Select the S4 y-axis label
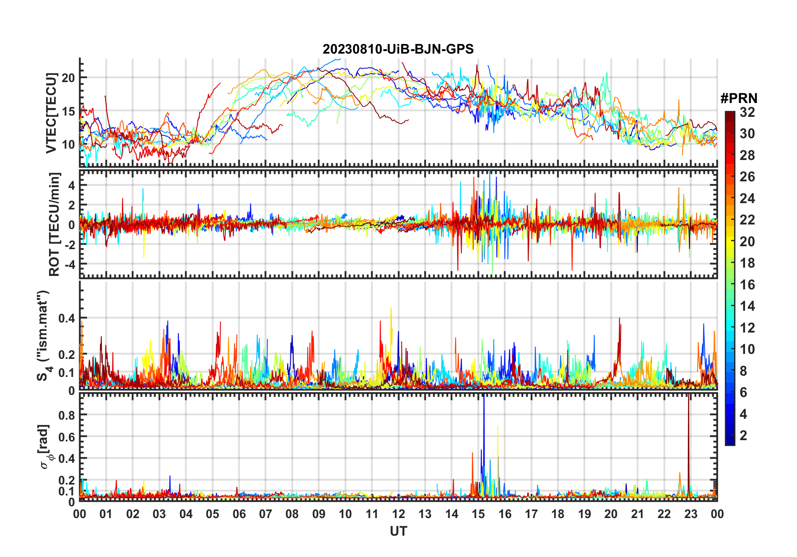Screen dimensions: 797x557 (44, 335)
